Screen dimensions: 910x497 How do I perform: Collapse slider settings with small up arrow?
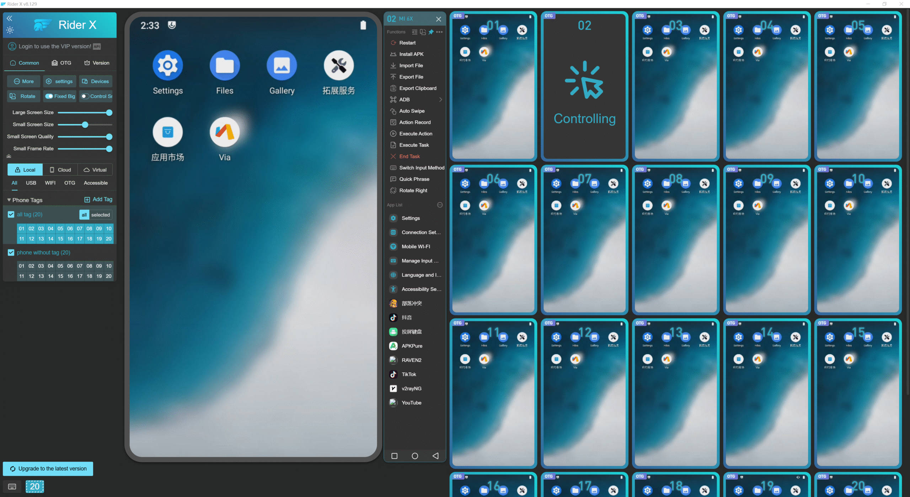point(9,156)
